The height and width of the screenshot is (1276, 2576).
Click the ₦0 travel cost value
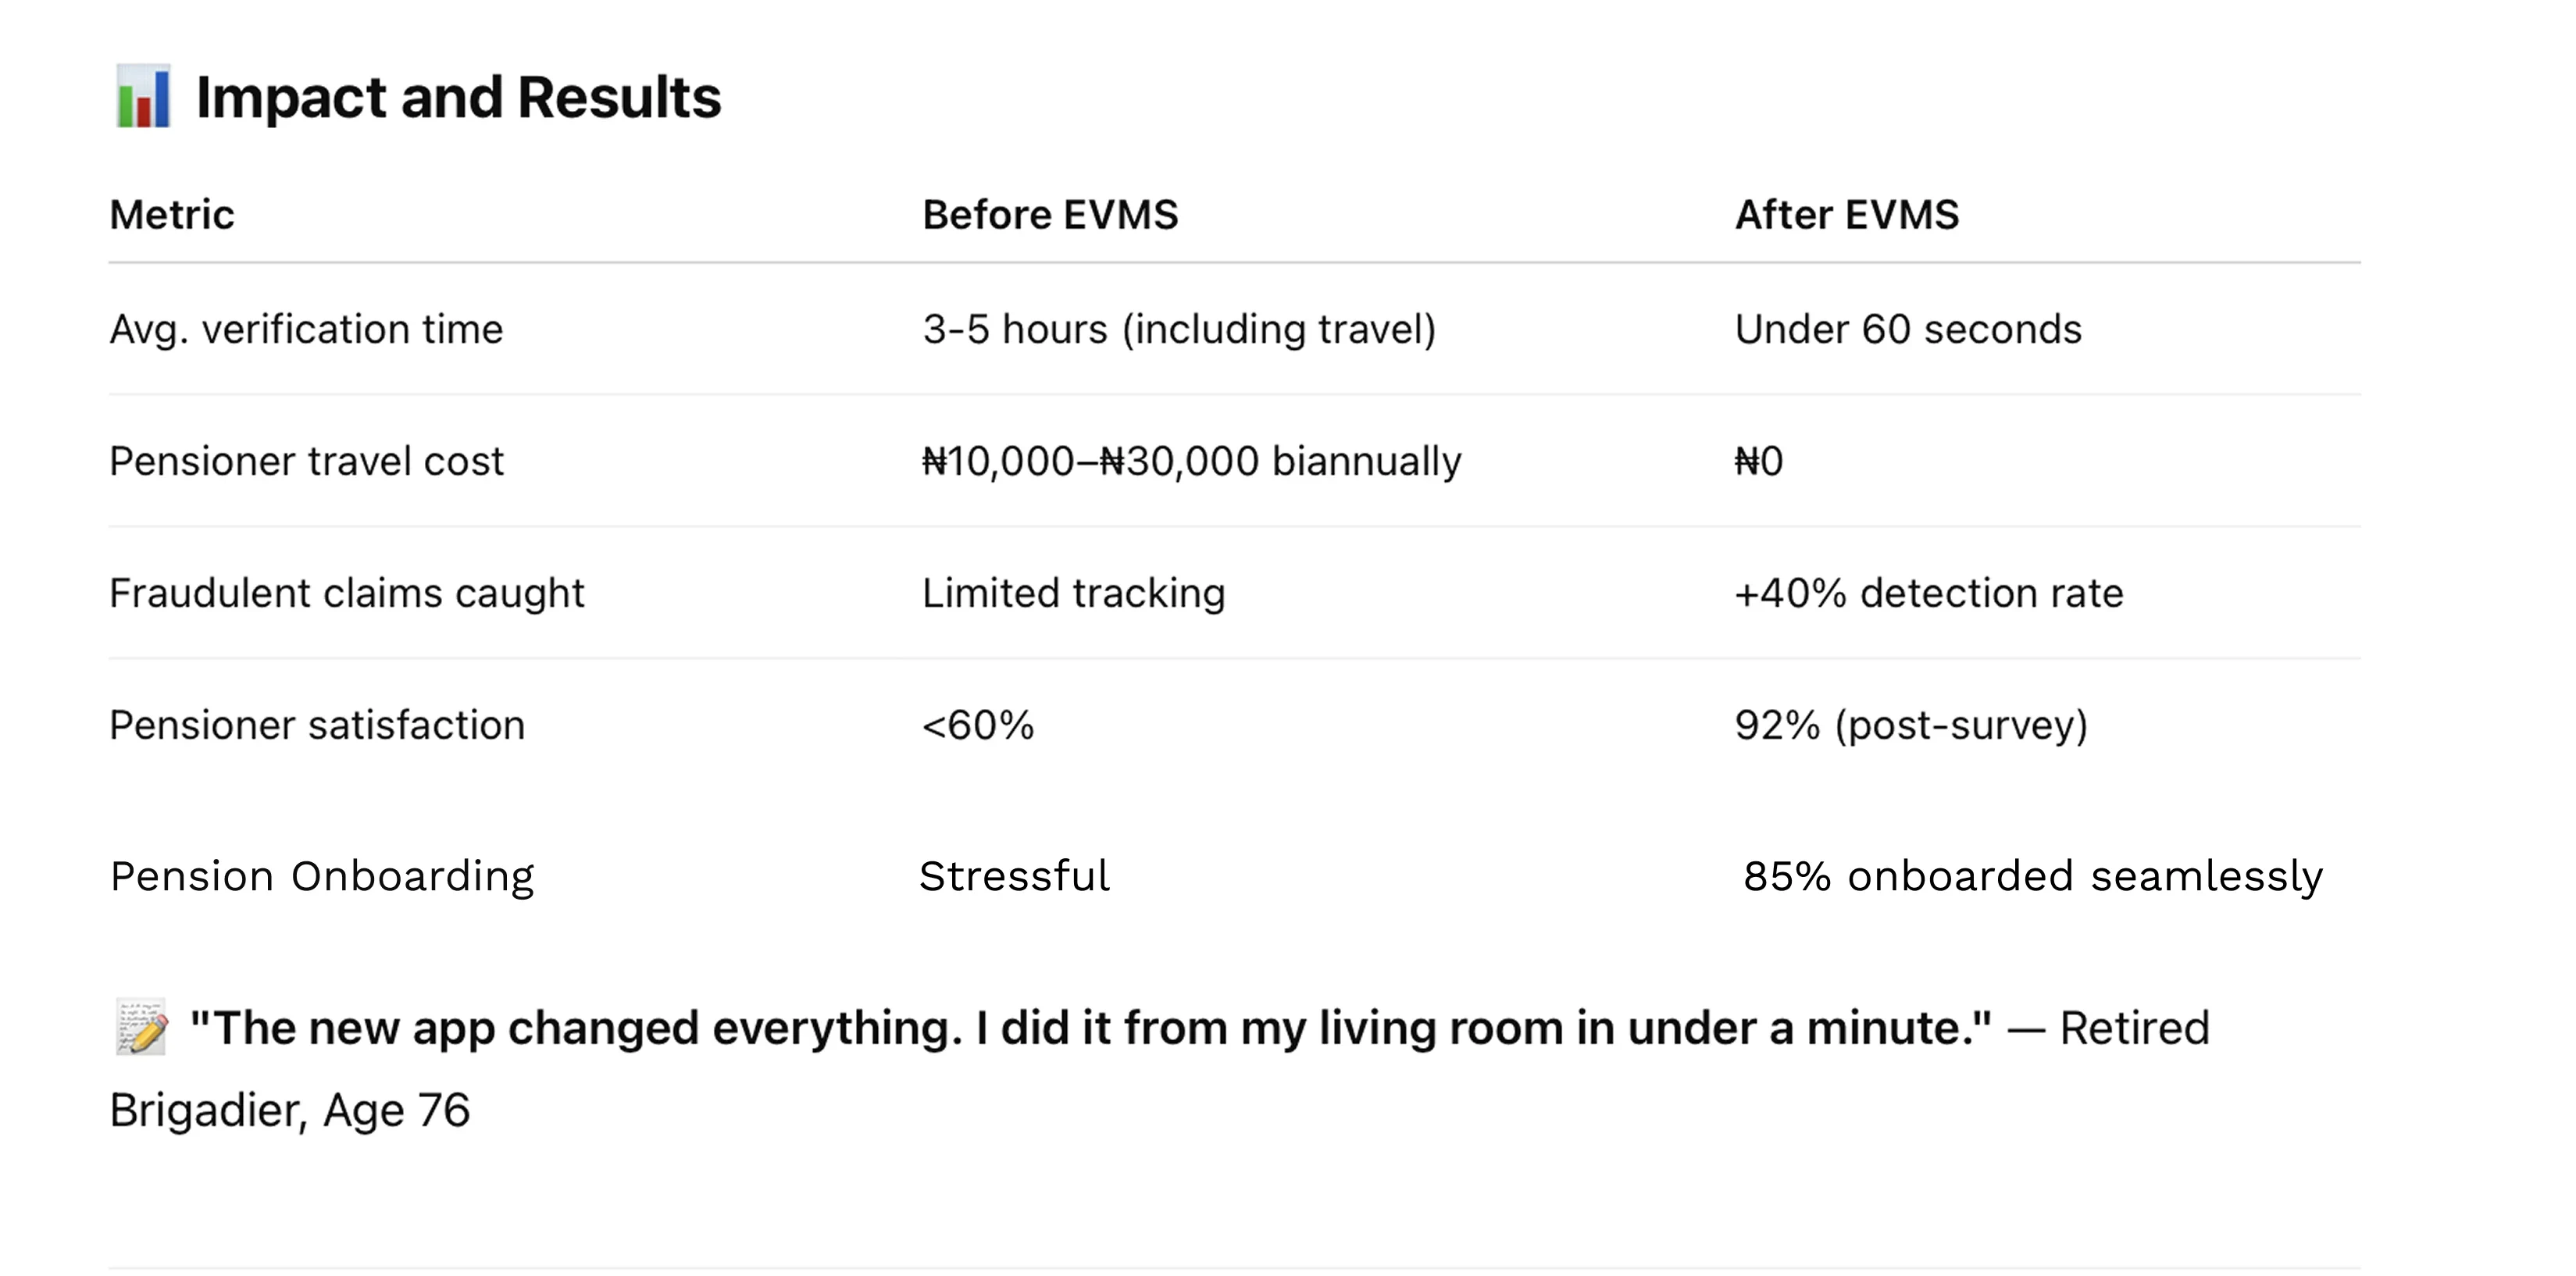(x=1758, y=461)
